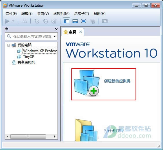Enter full screen mode icon
This screenshot has width=163, height=150.
point(84,21)
